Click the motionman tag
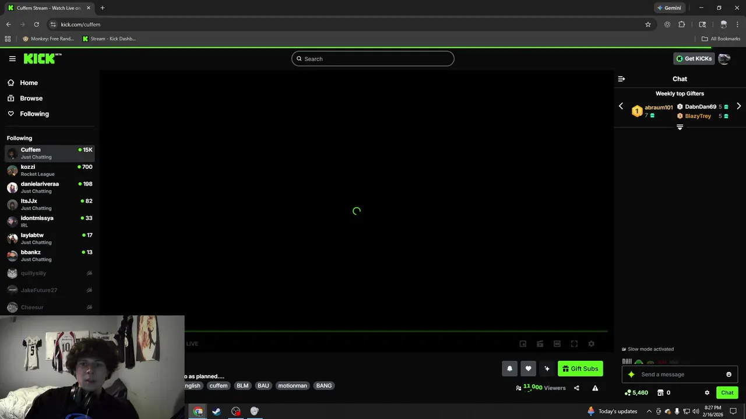746x419 pixels. click(293, 386)
